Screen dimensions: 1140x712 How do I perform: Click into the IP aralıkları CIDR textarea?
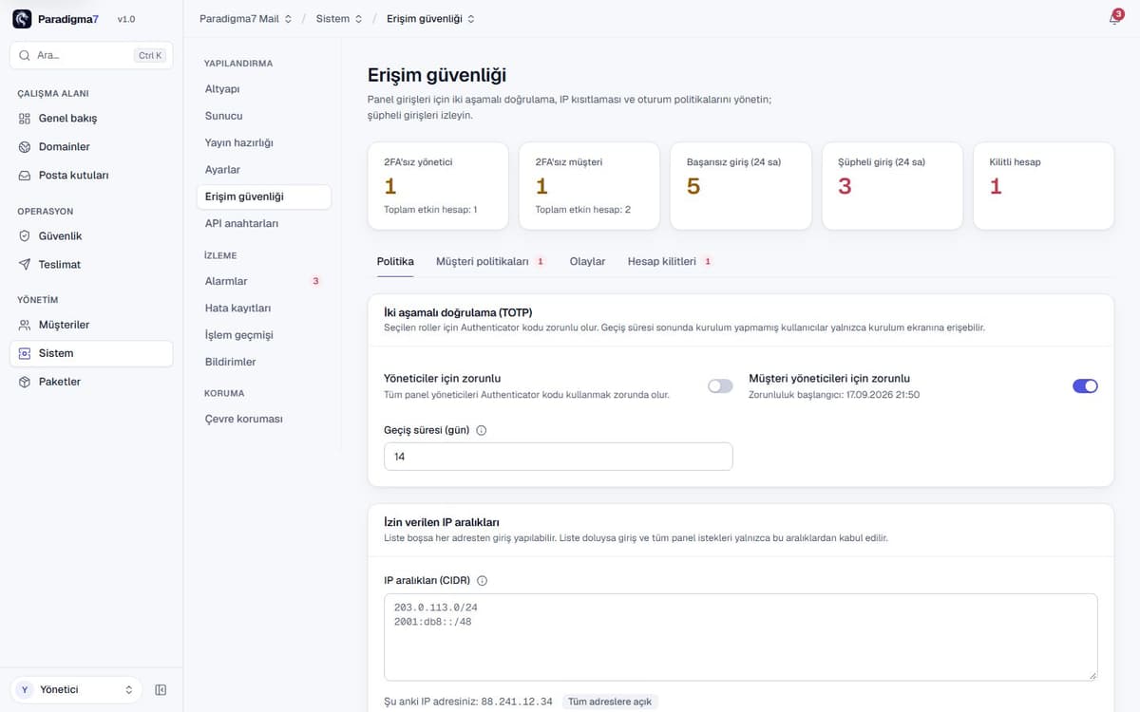(x=741, y=637)
